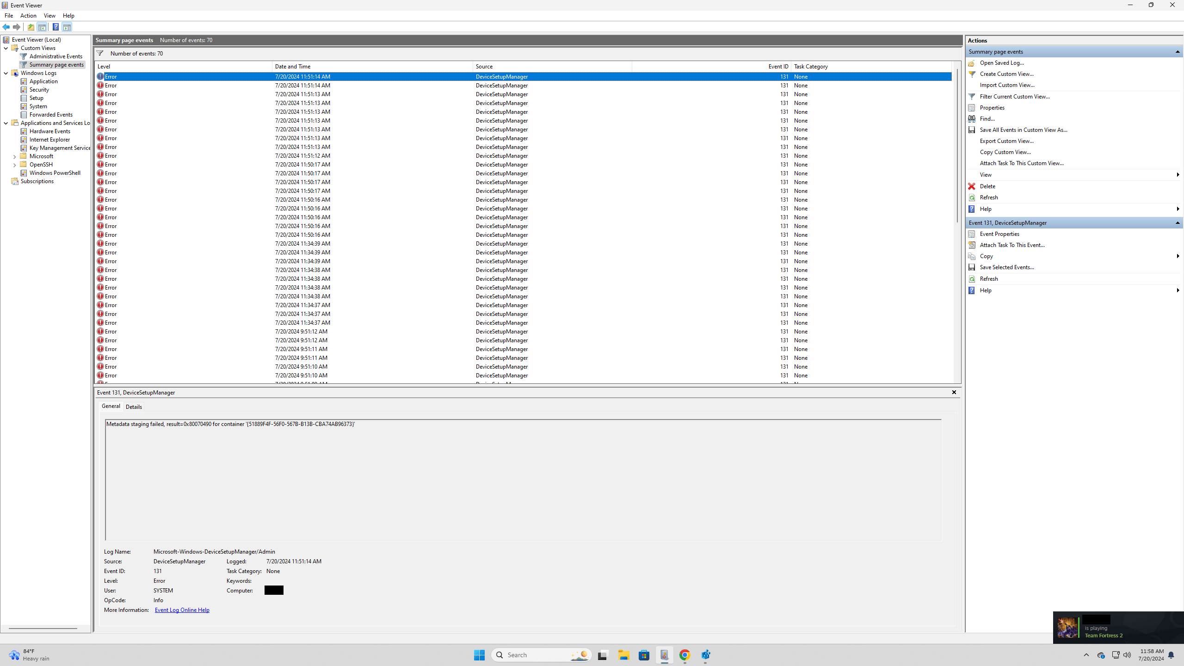Expand the Microsoft folder node
Screen dimensions: 1184x666
click(x=15, y=157)
